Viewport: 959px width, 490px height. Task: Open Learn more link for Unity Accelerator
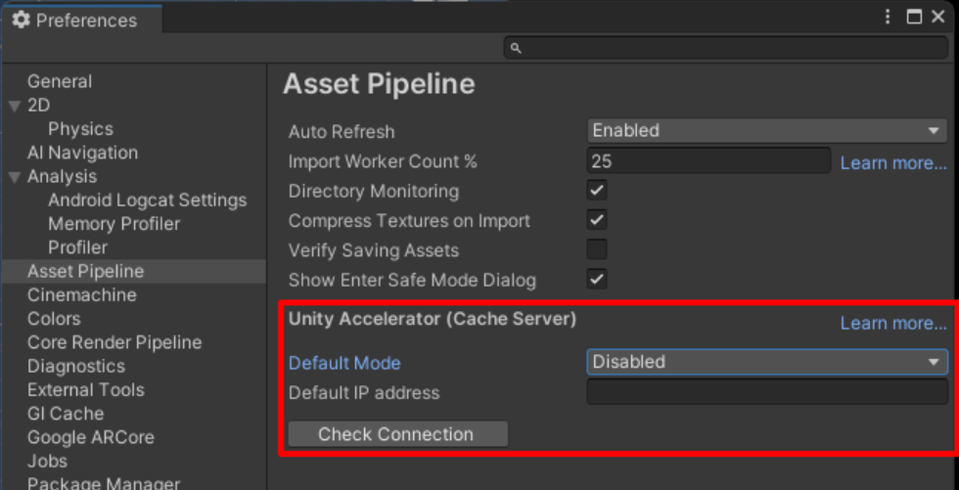[893, 323]
